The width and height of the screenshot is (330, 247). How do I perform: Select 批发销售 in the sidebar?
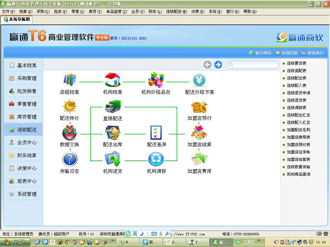[x=23, y=91]
